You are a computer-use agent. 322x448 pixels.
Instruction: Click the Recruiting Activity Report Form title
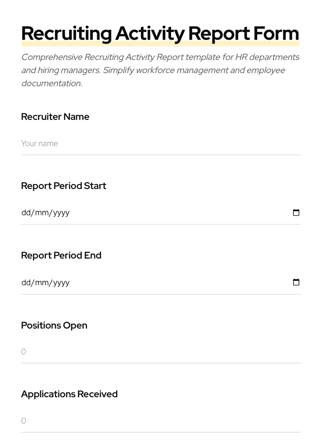[160, 33]
